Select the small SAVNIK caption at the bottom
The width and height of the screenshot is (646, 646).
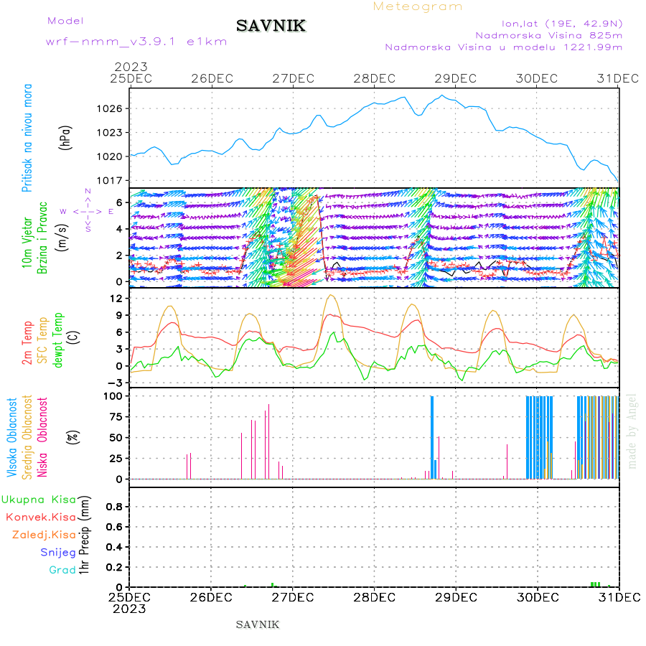pyautogui.click(x=258, y=625)
